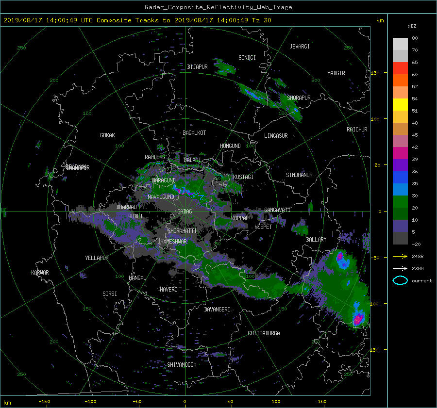The height and width of the screenshot is (408, 437).
Task: Click the DAVANGERI city label
Action: (x=217, y=310)
